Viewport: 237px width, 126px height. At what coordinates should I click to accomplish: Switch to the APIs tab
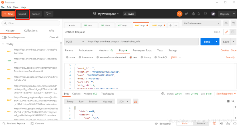[x=52, y=31]
